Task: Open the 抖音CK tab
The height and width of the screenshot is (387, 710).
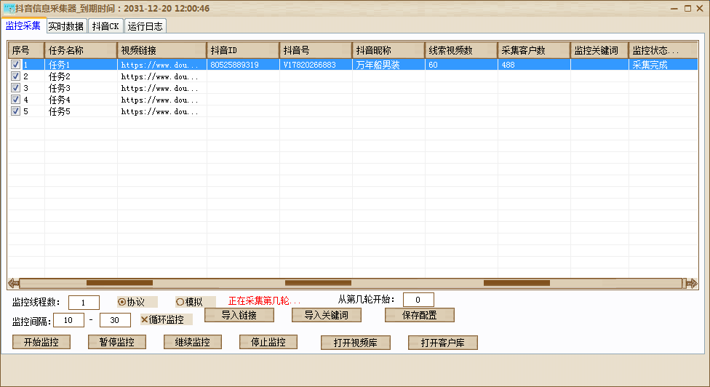Action: pos(105,26)
